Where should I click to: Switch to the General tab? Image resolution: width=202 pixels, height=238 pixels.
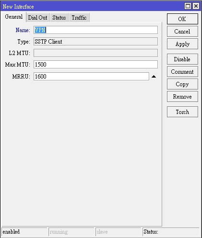pos(14,17)
